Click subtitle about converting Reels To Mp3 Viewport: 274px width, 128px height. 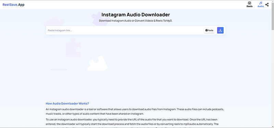136,21
